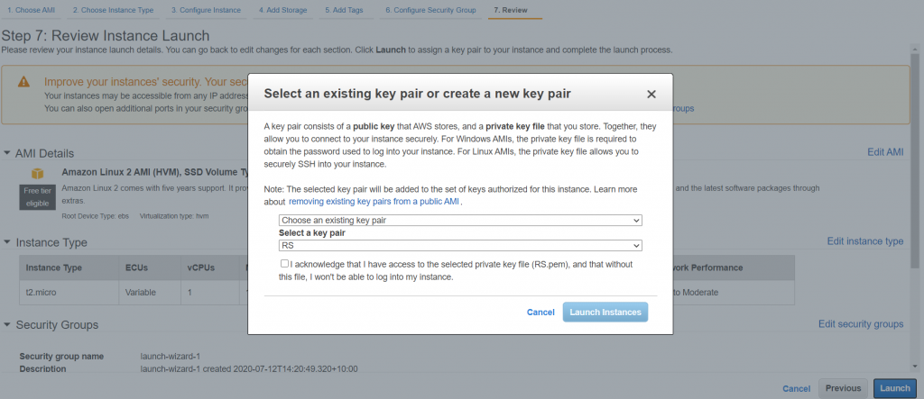Viewport: 924px width, 399px height.
Task: Select '6. Configure Security Group' tab
Action: tap(430, 10)
